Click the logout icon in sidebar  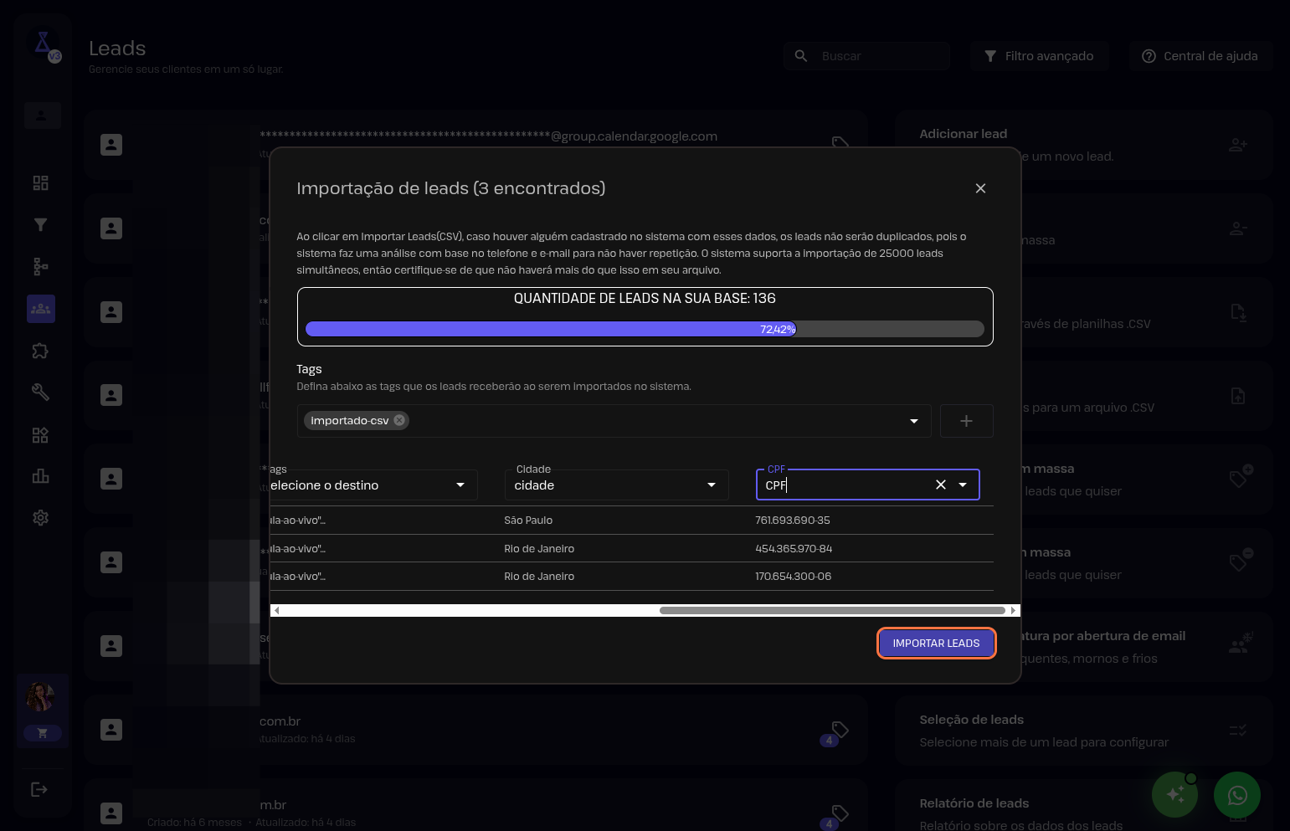coord(39,789)
